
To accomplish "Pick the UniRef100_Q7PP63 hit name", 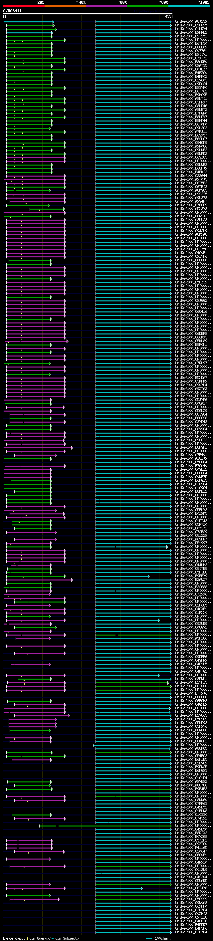I will point(191,804).
